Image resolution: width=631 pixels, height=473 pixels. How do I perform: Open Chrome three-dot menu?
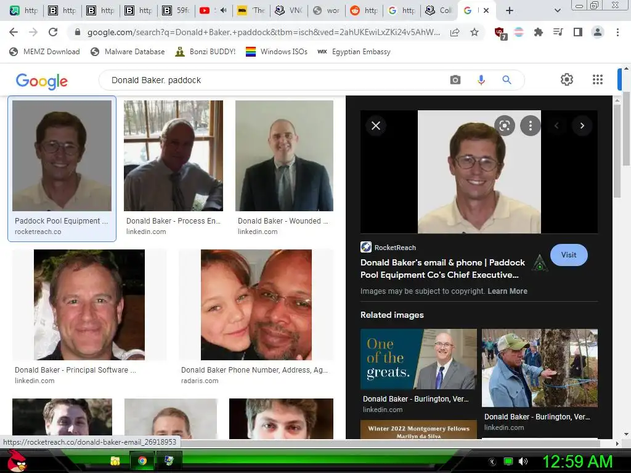click(617, 32)
